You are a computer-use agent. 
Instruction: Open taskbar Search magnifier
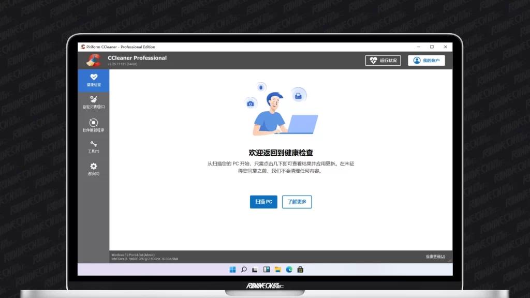[244, 270]
